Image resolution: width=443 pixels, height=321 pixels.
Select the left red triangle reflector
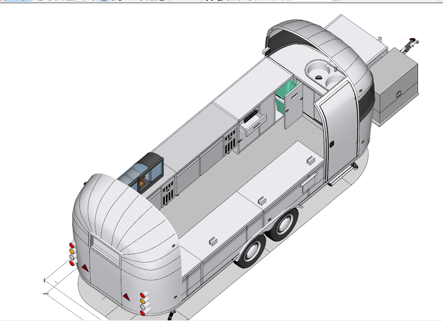pyautogui.click(x=85, y=268)
